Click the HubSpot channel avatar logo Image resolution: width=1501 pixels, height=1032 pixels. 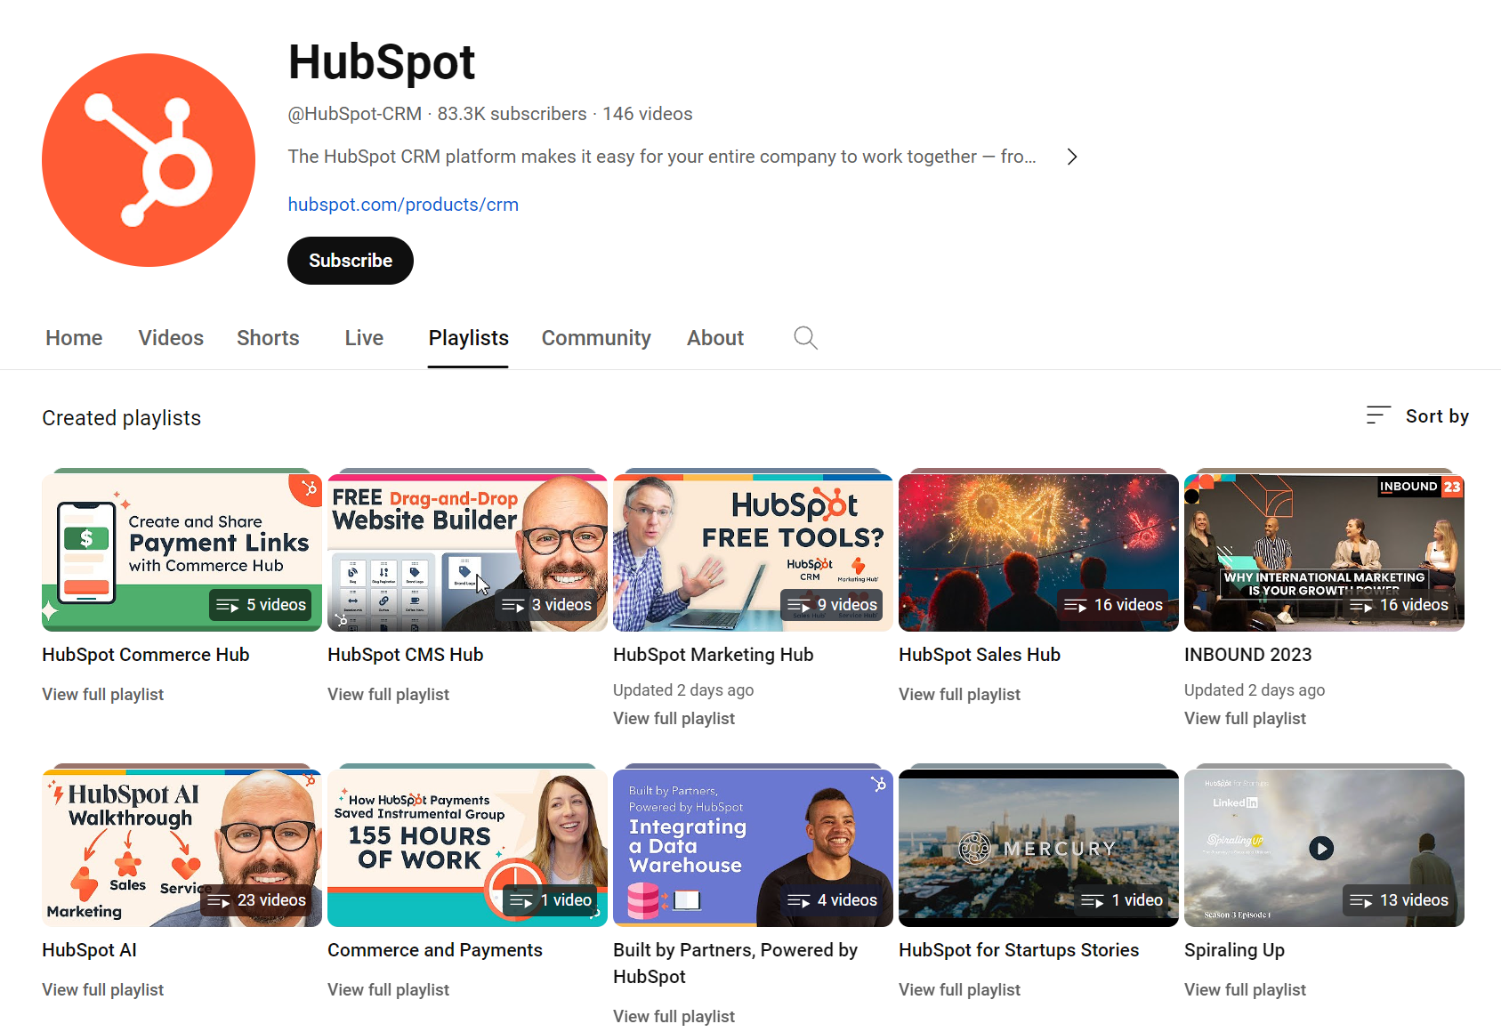click(x=149, y=160)
